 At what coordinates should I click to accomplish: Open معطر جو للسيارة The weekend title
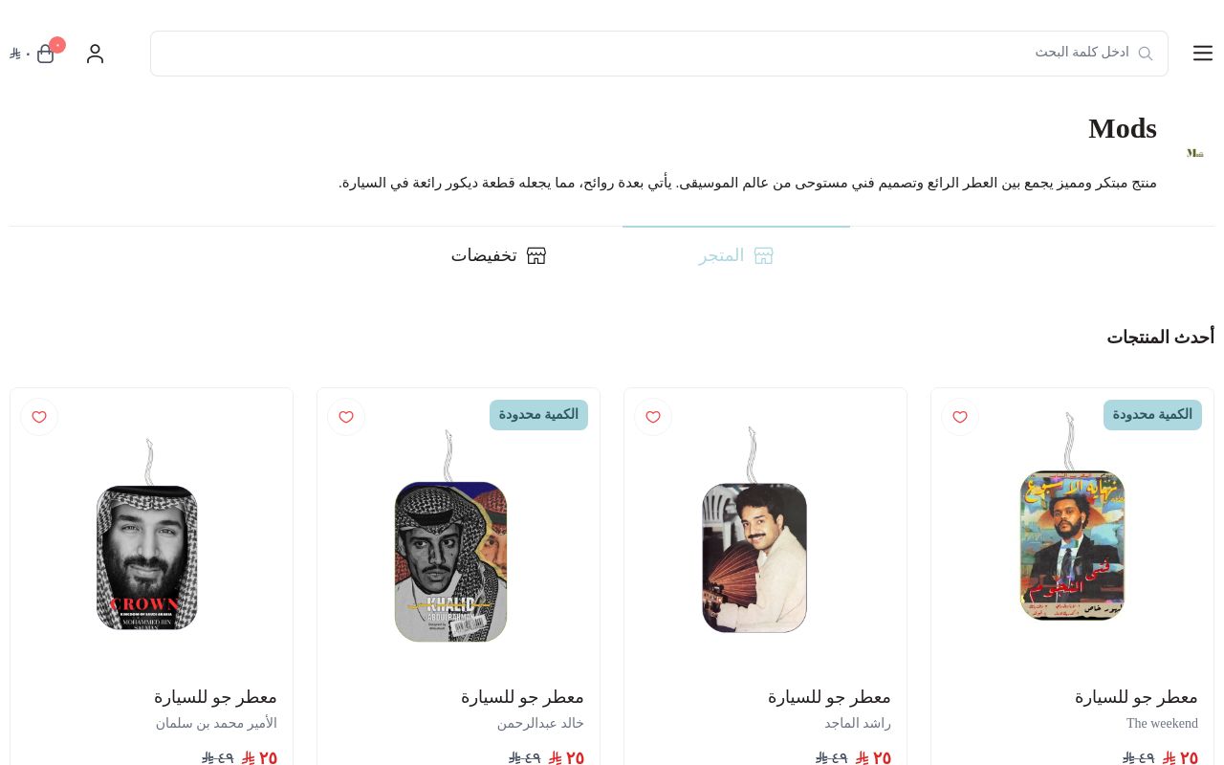pos(1136,697)
